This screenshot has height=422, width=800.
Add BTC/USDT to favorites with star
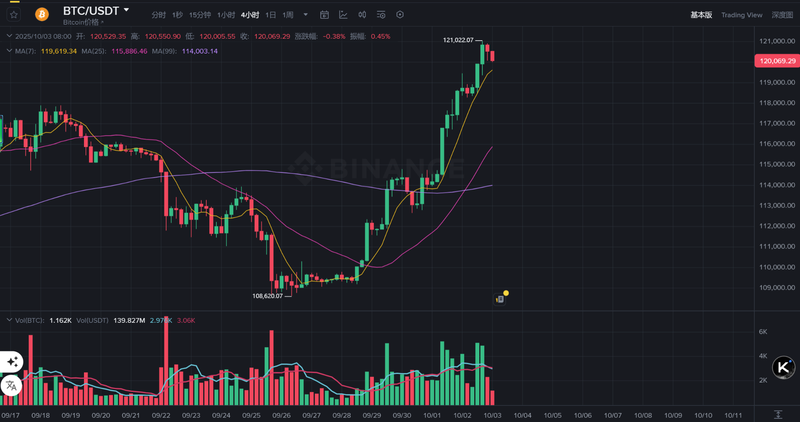(x=14, y=15)
